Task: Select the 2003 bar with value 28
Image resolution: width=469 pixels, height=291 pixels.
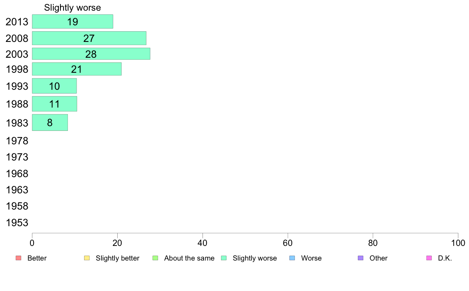Action: click(91, 54)
